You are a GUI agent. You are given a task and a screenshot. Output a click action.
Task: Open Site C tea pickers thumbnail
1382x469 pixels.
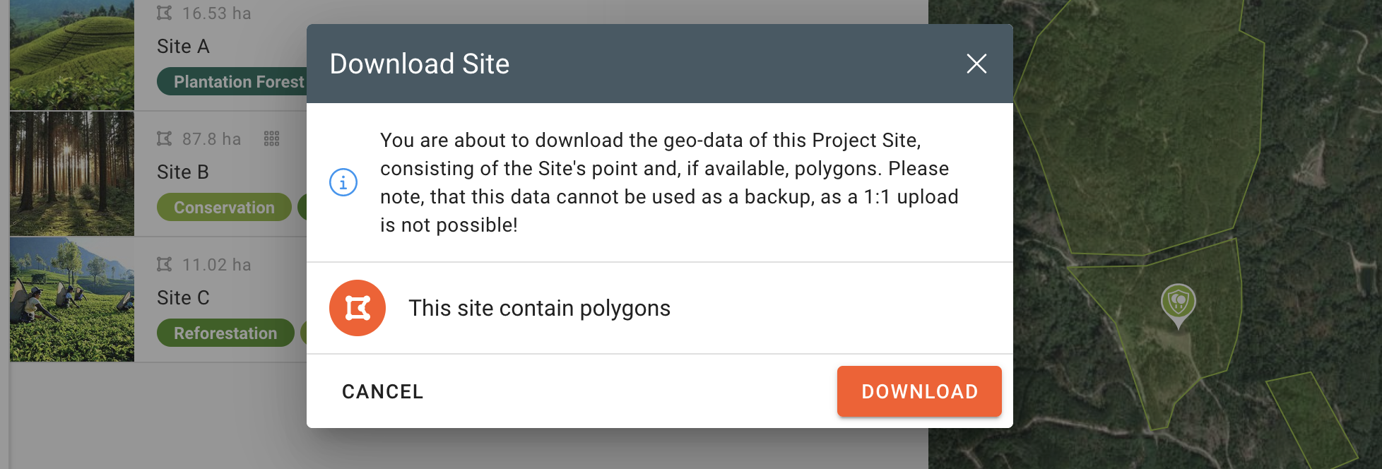pyautogui.click(x=71, y=299)
